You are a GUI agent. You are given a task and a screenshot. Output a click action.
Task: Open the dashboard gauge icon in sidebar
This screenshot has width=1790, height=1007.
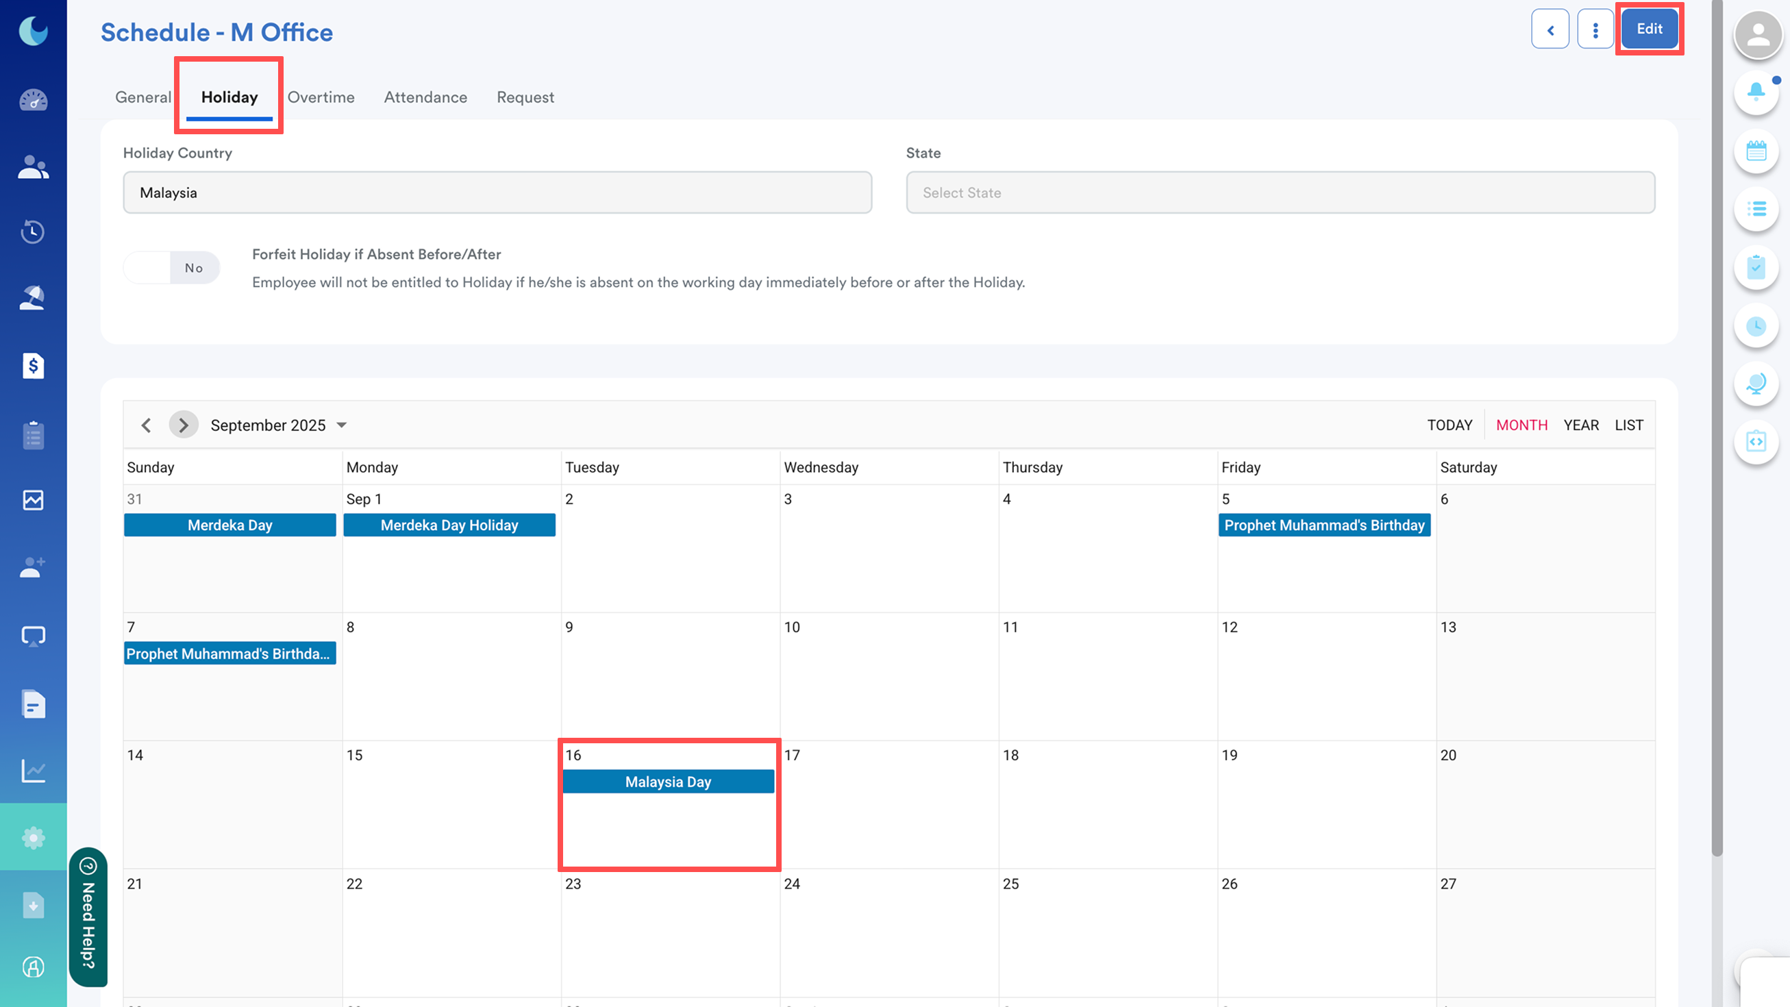click(33, 101)
